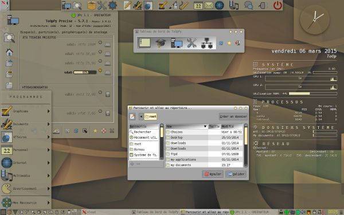Click the Raccourcis pane scrollbar down arrow
The image size is (344, 215).
point(162,158)
